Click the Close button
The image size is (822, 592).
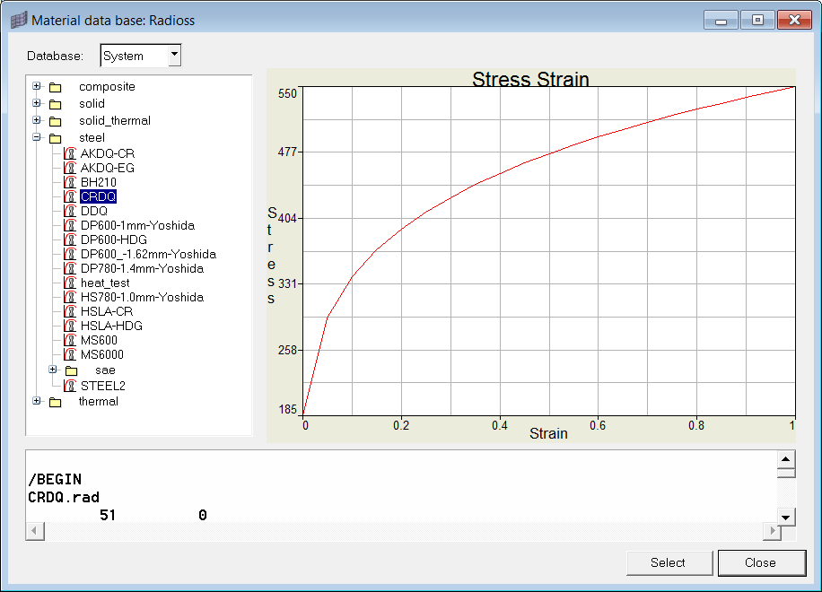(x=761, y=562)
